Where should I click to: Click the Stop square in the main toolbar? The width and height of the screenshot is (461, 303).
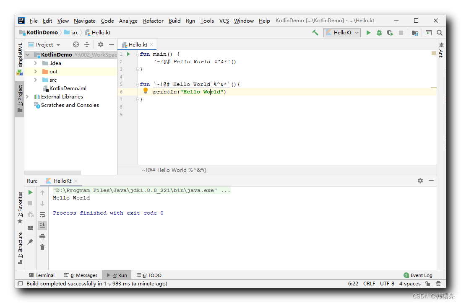401,33
